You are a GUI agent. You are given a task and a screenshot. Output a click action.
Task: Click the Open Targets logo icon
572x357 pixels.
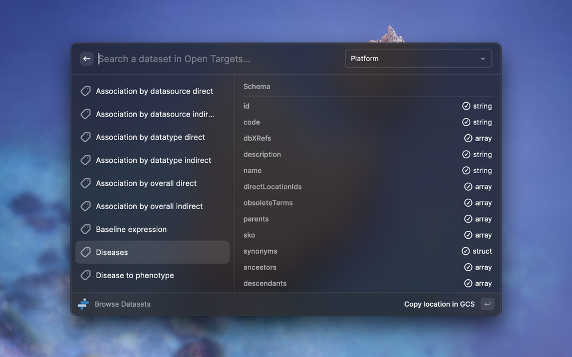coord(84,304)
